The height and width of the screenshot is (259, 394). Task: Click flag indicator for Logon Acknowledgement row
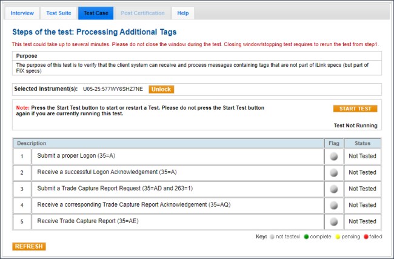coord(333,173)
